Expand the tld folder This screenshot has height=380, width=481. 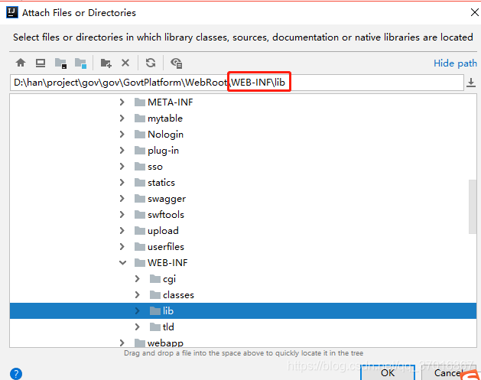138,327
